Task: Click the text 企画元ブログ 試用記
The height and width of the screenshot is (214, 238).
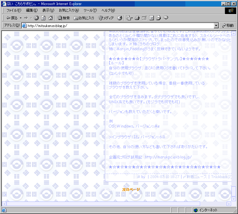Action: pyautogui.click(x=125, y=157)
